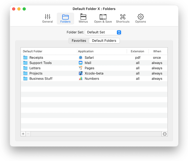Select the Support Tools folder name
Image resolution: width=188 pixels, height=161 pixels.
40,63
